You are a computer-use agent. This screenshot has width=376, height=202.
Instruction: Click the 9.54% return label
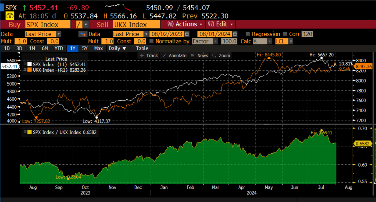tap(345, 69)
